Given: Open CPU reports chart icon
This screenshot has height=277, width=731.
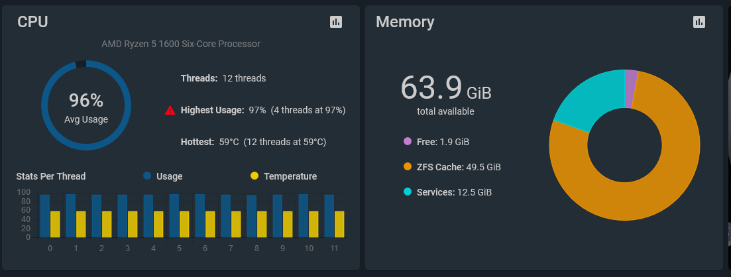Looking at the screenshot, I should click(x=336, y=22).
